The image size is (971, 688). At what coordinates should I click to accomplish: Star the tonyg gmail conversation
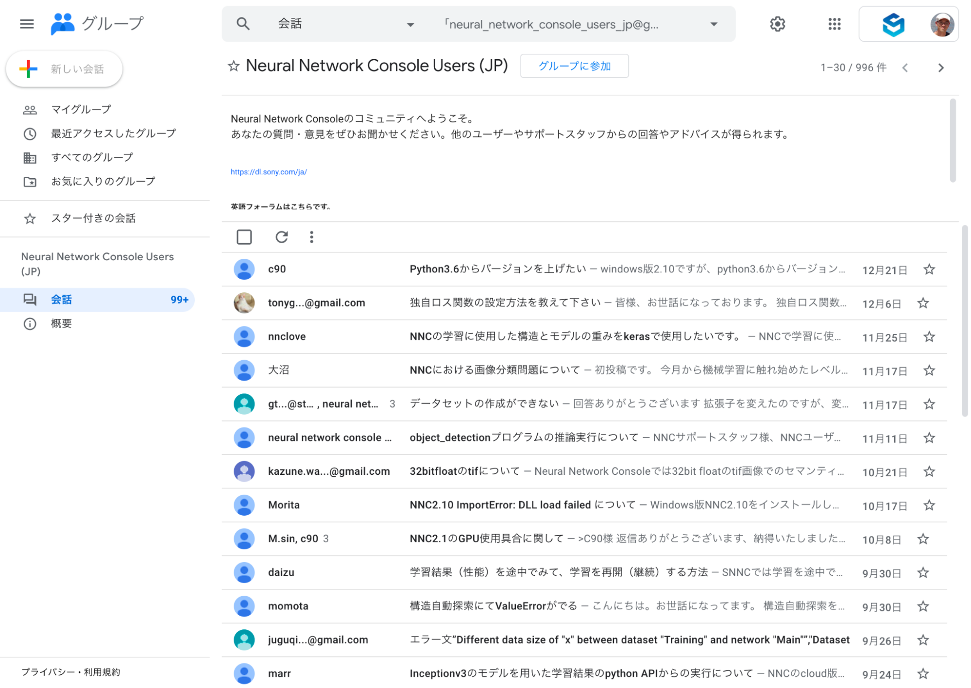pyautogui.click(x=923, y=303)
